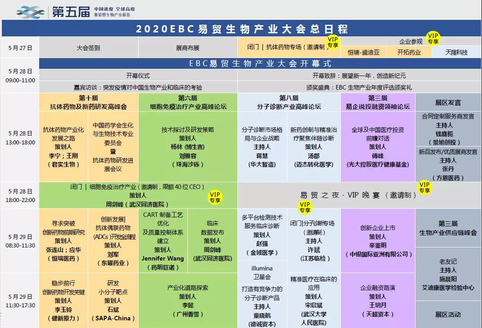Click the EBC易贸生物产业大会开幕式 banner
The width and height of the screenshot is (482, 328).
point(260,63)
